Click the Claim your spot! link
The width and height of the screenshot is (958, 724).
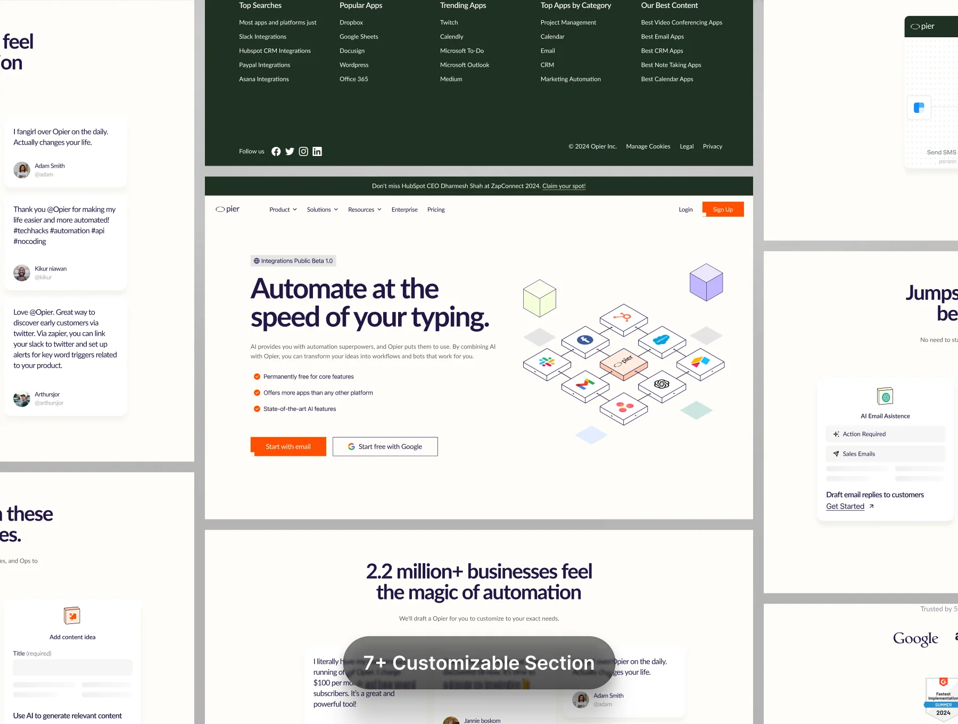pos(564,186)
